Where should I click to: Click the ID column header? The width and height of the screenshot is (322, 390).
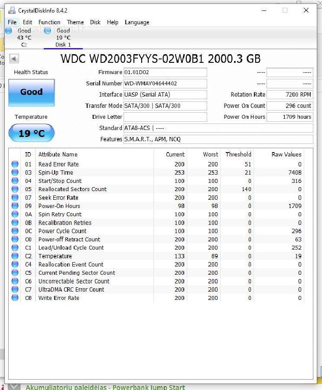tap(28, 154)
